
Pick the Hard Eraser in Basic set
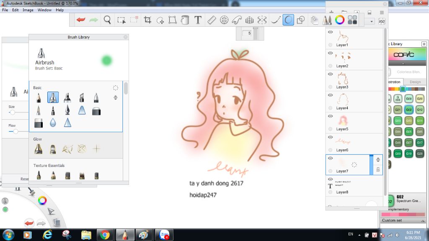pos(96,111)
